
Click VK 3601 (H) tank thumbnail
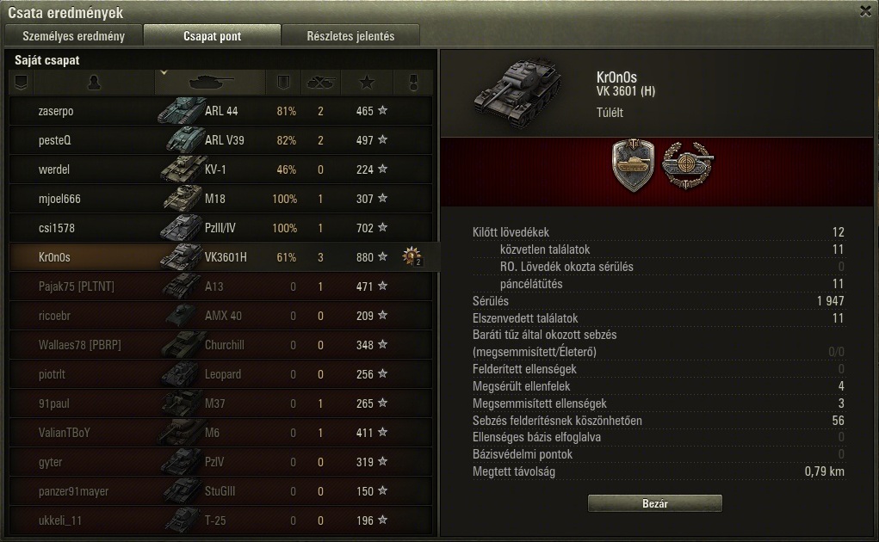coord(517,92)
